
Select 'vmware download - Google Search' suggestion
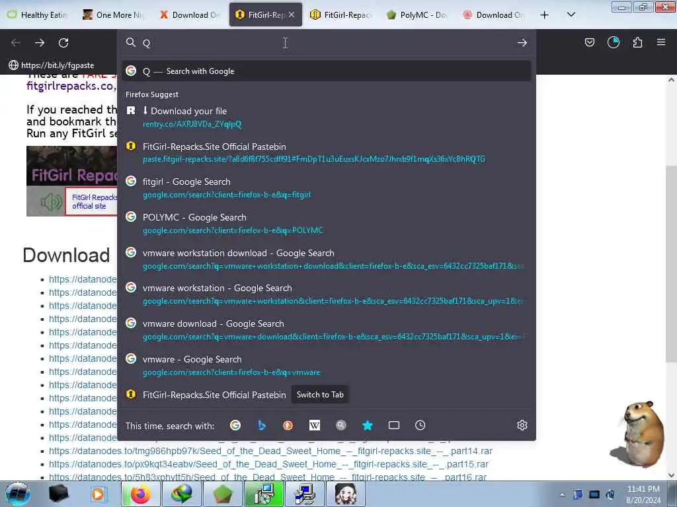point(326,330)
